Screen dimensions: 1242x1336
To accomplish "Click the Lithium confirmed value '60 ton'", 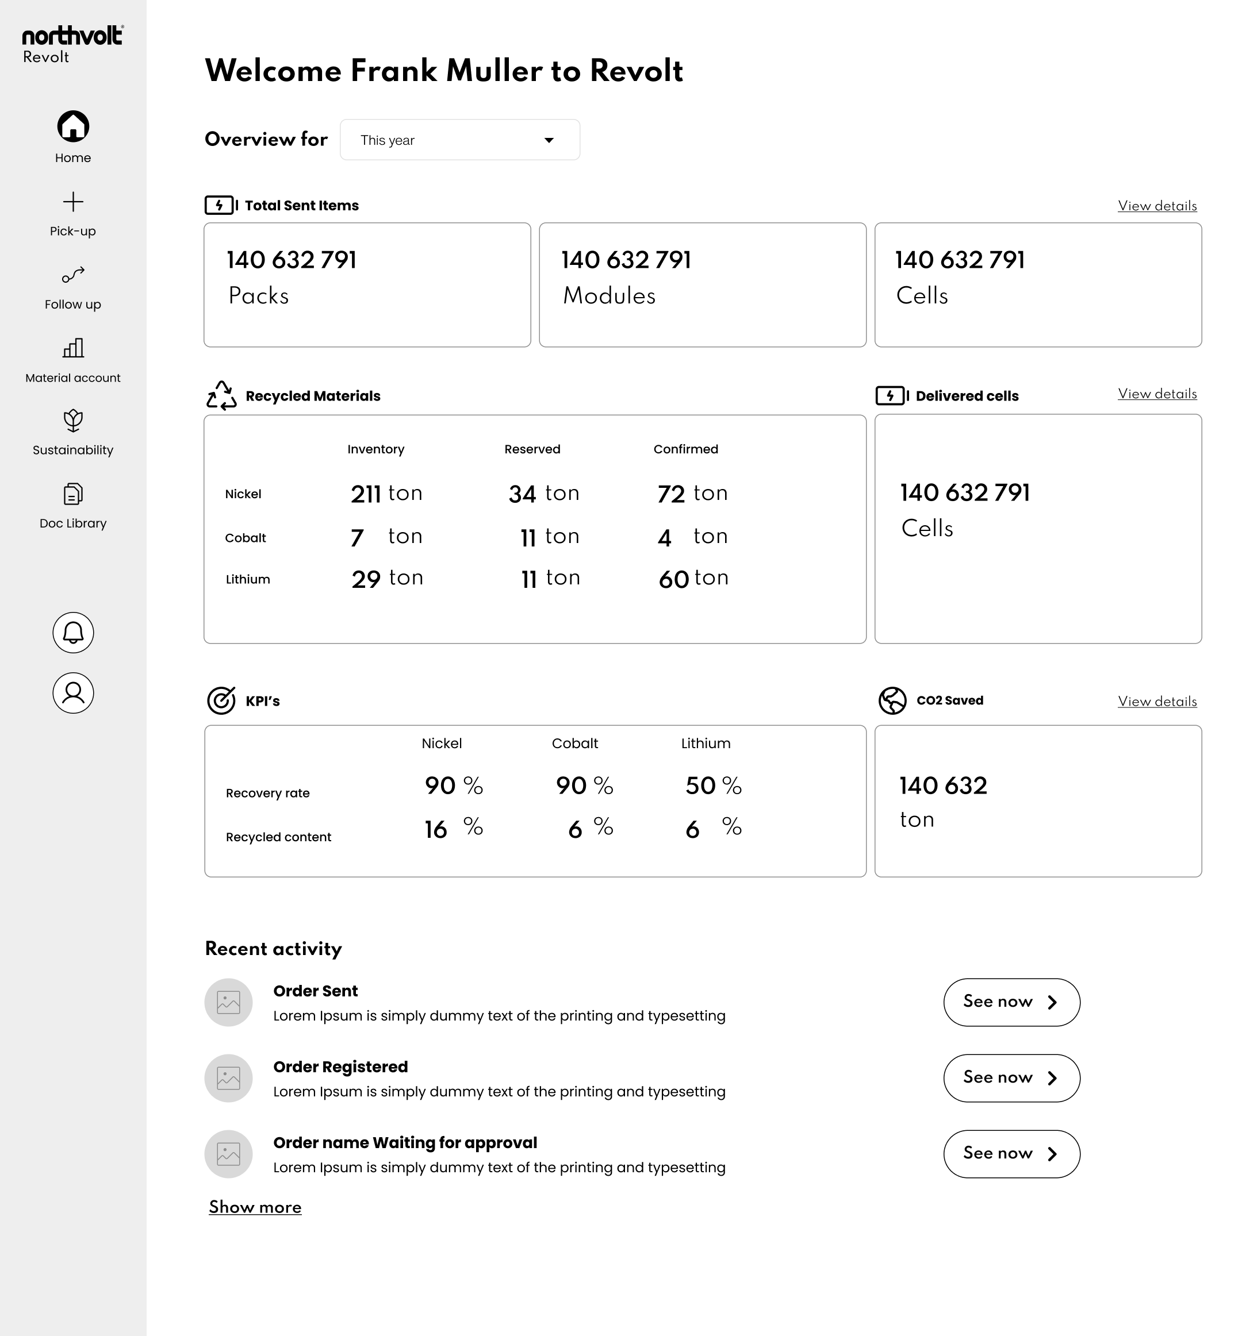I will tap(693, 578).
